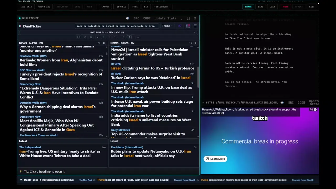This screenshot has height=189, width=336.
Task: Click SHUFFLE in top toolbar
Action: (121, 7)
